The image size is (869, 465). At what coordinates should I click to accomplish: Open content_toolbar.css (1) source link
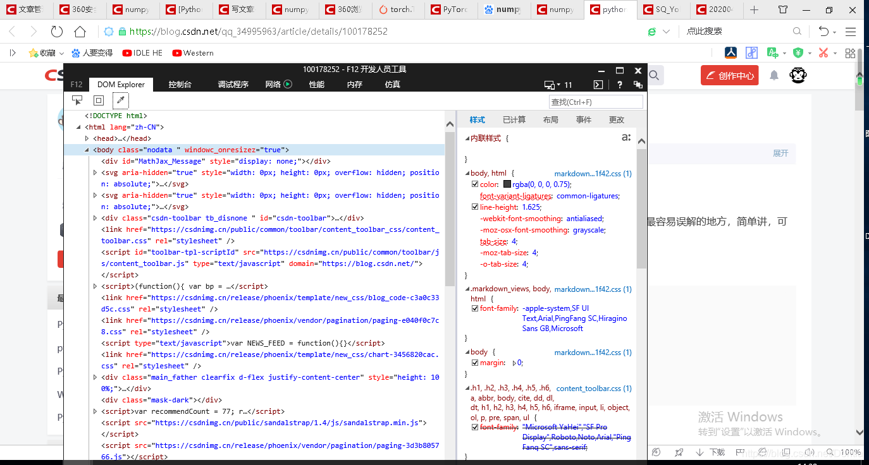pyautogui.click(x=594, y=389)
